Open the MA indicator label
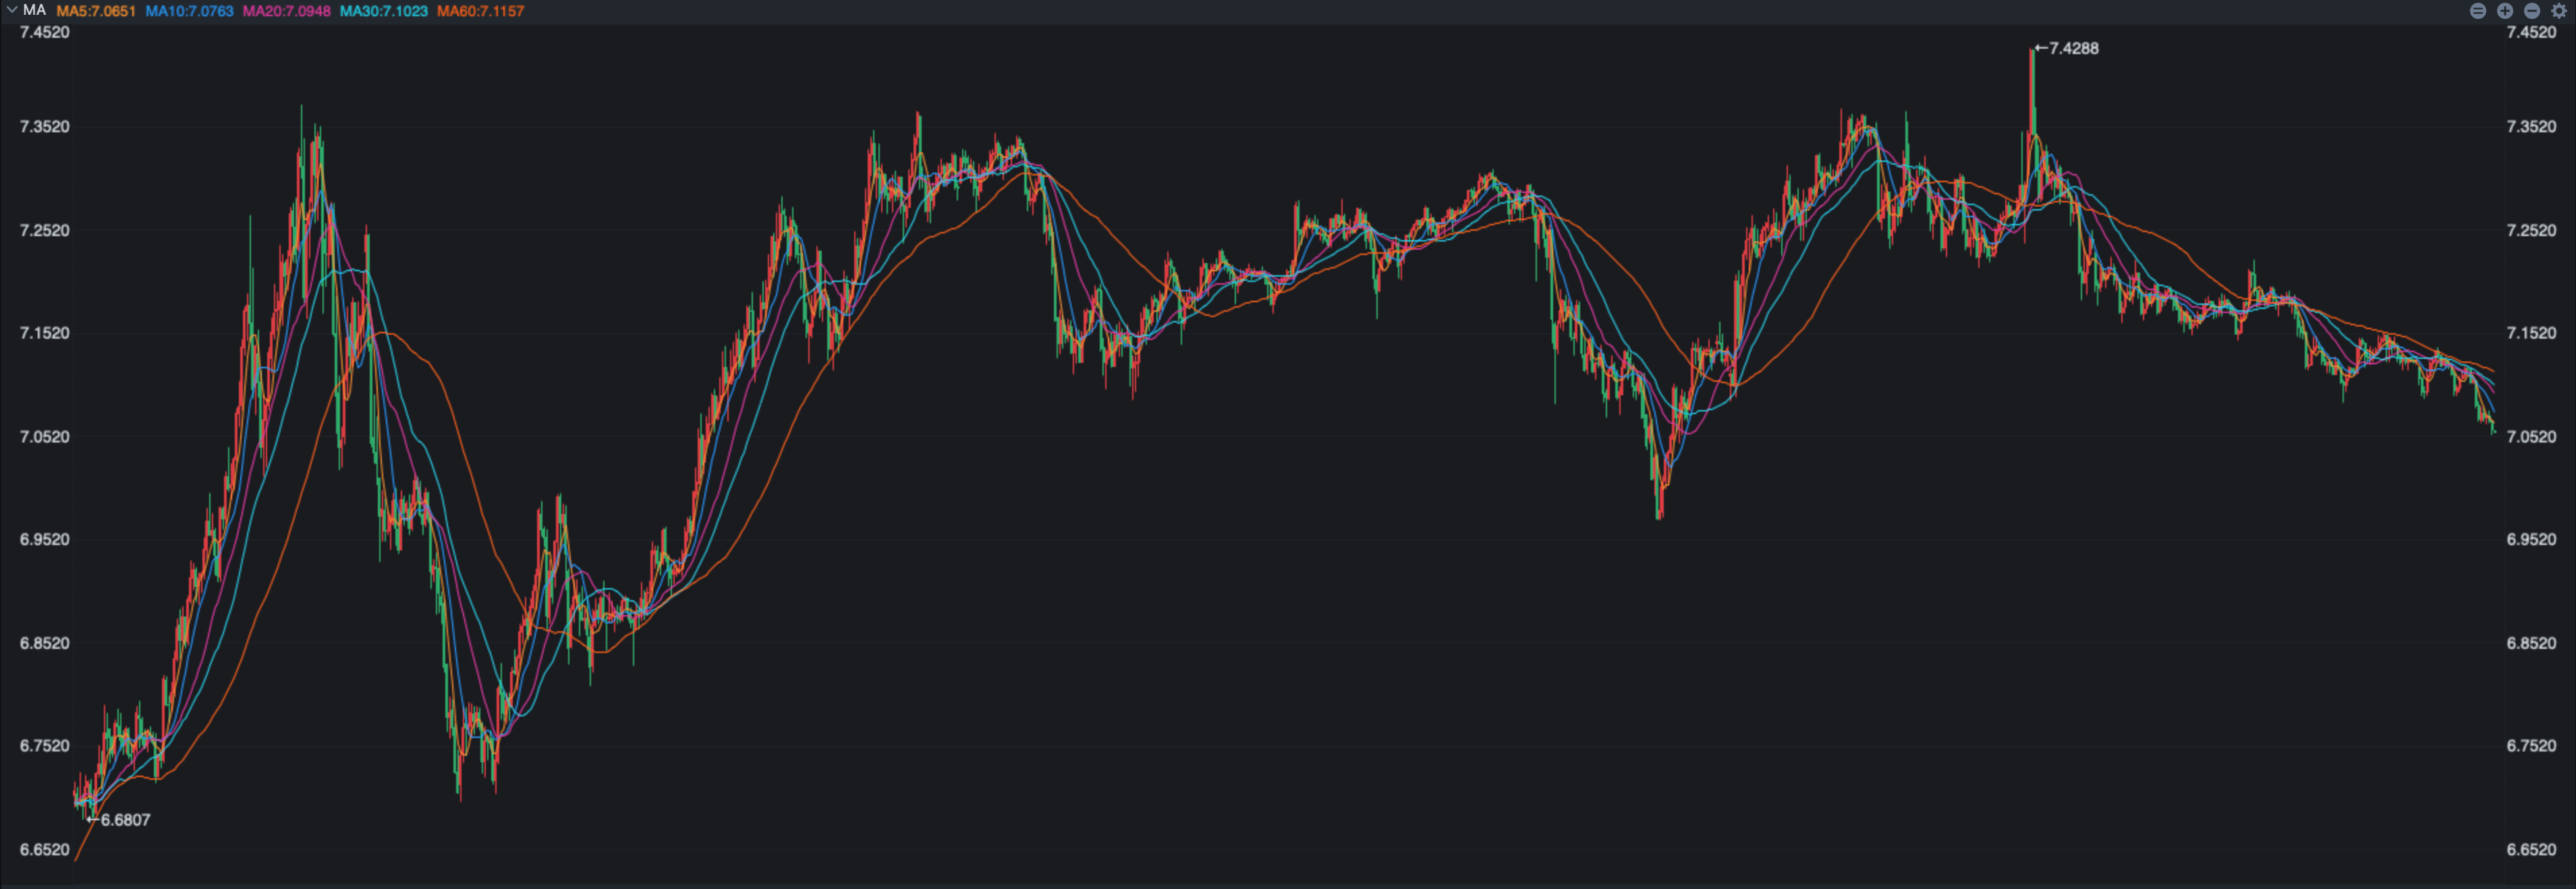 34,10
